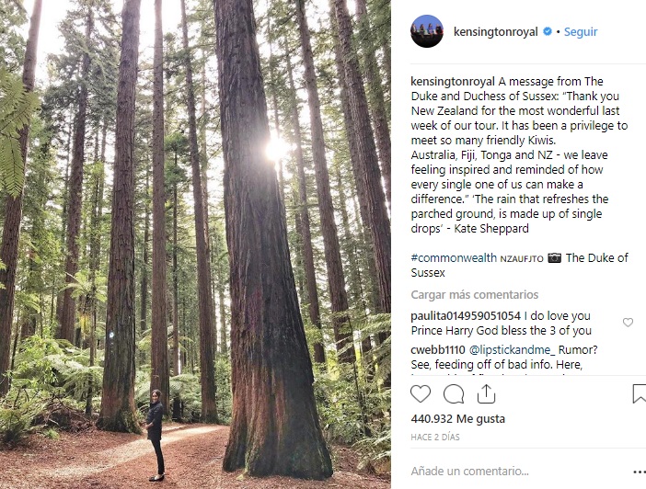Click the camera emoji in caption
Viewport: 646px width, 489px height.
[554, 258]
